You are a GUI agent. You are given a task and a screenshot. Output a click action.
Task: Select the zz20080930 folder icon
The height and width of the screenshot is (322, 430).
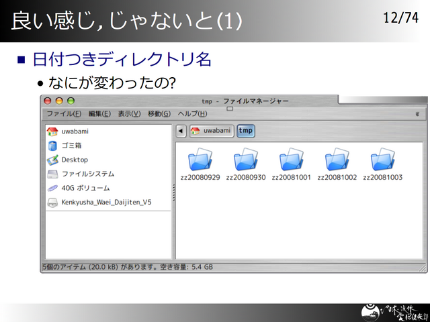[246, 160]
